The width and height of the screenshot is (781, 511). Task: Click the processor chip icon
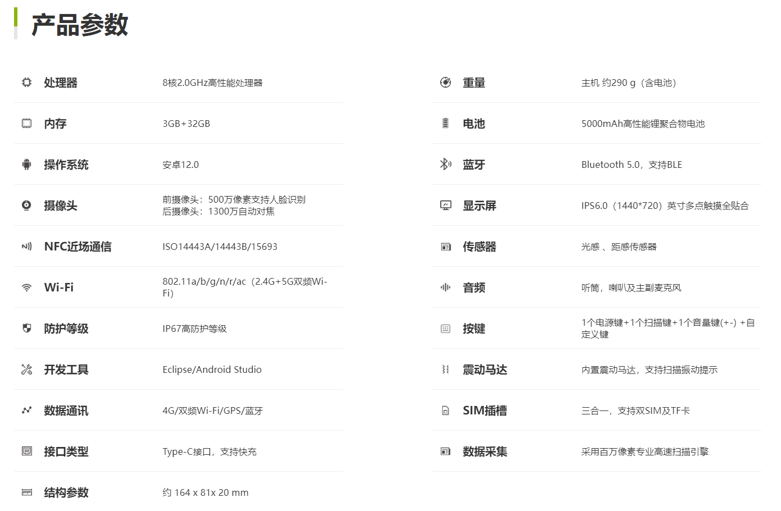pos(26,83)
